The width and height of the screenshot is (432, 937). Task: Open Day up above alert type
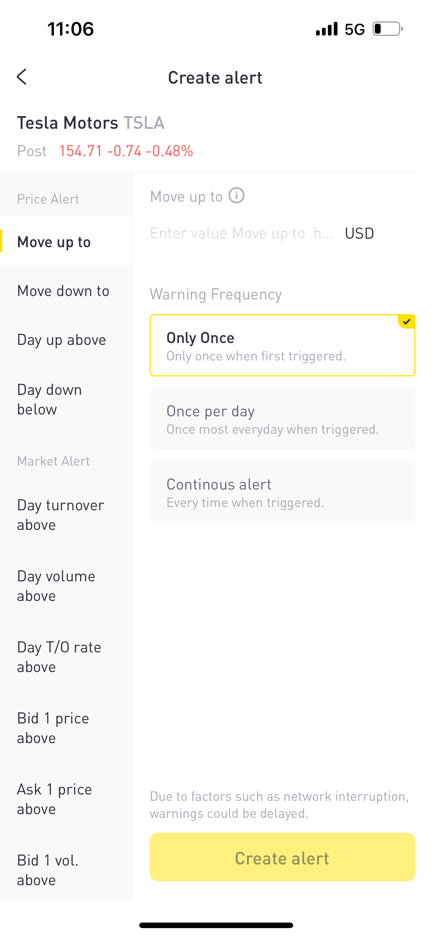click(x=62, y=340)
